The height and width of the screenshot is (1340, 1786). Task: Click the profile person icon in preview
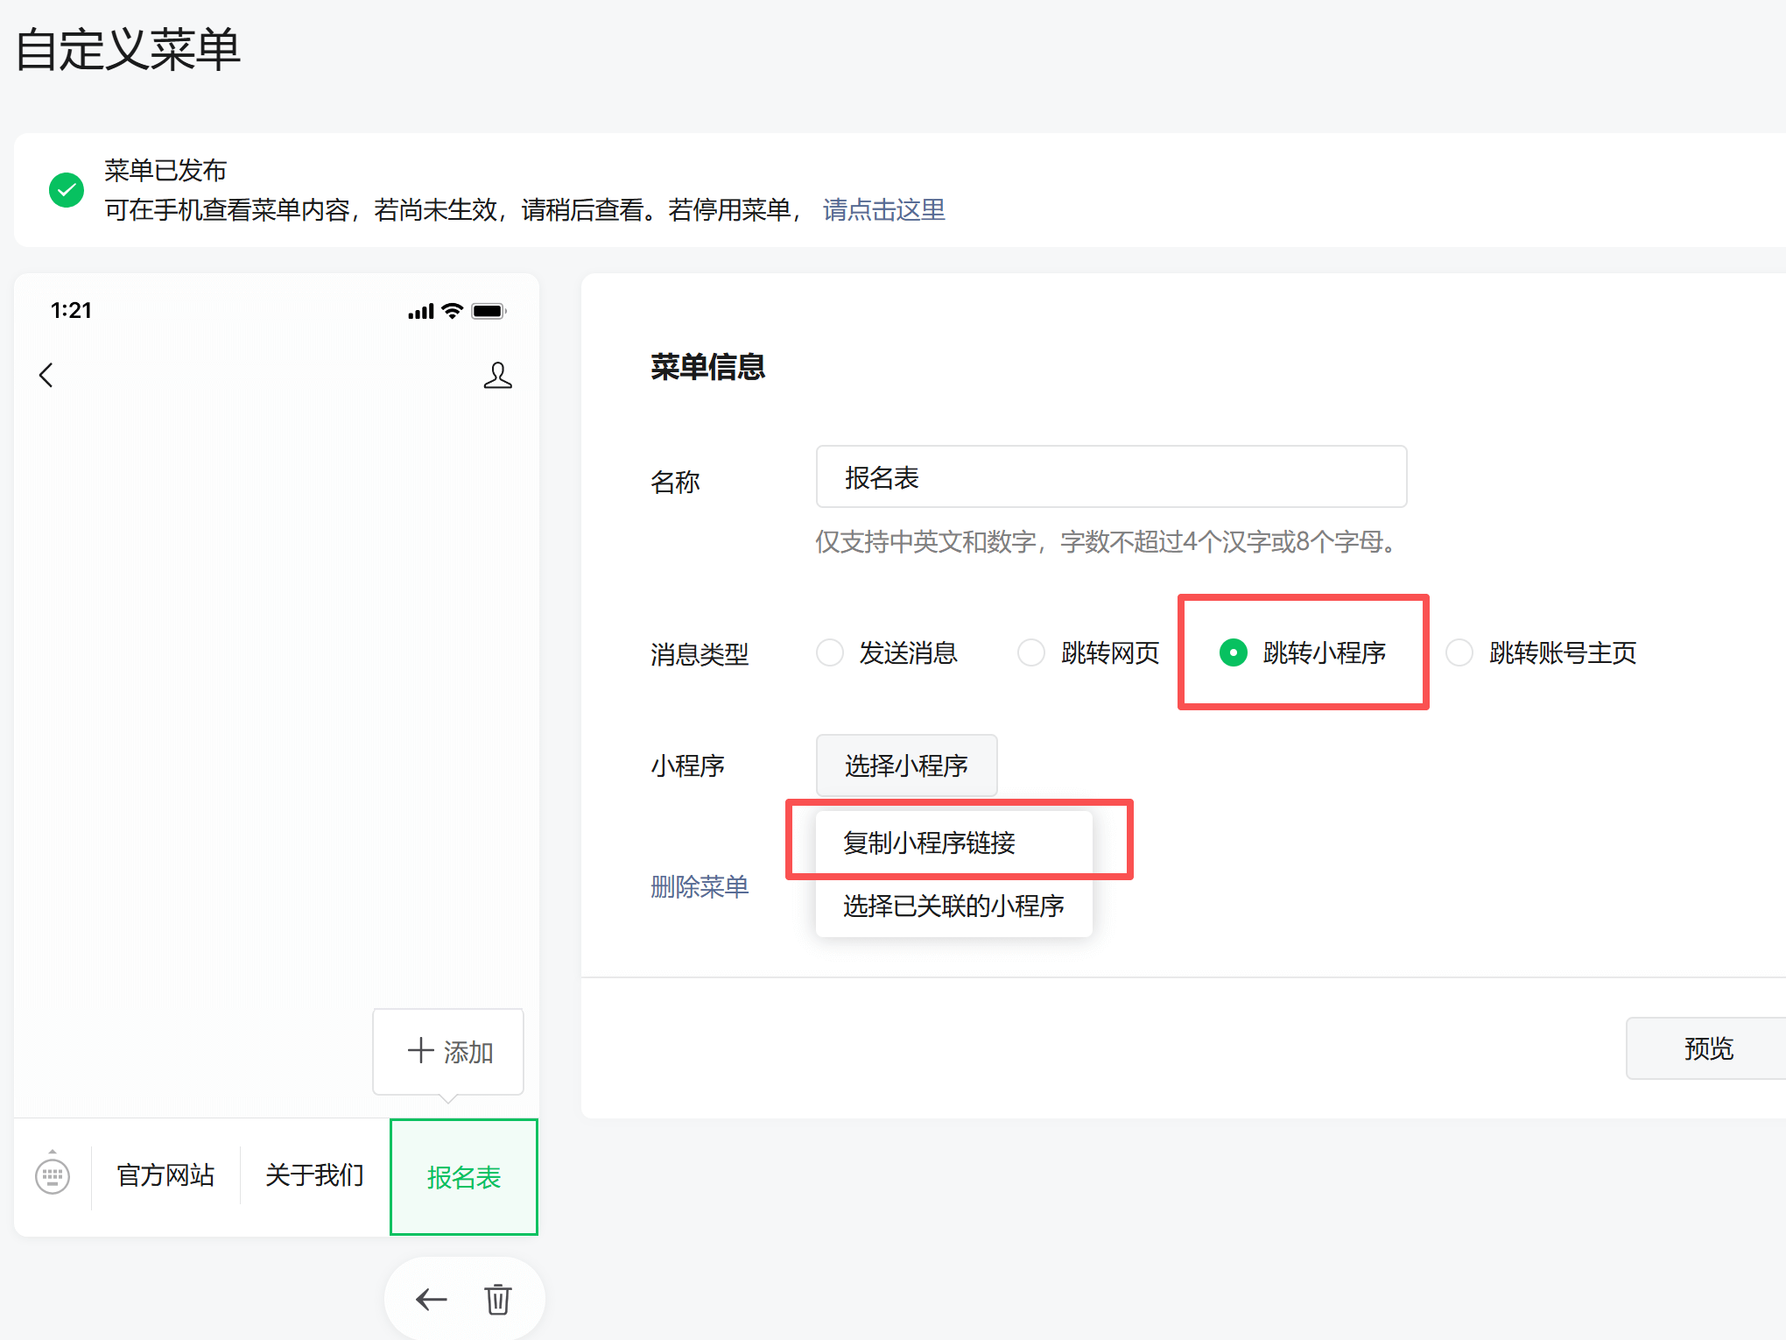pos(497,376)
